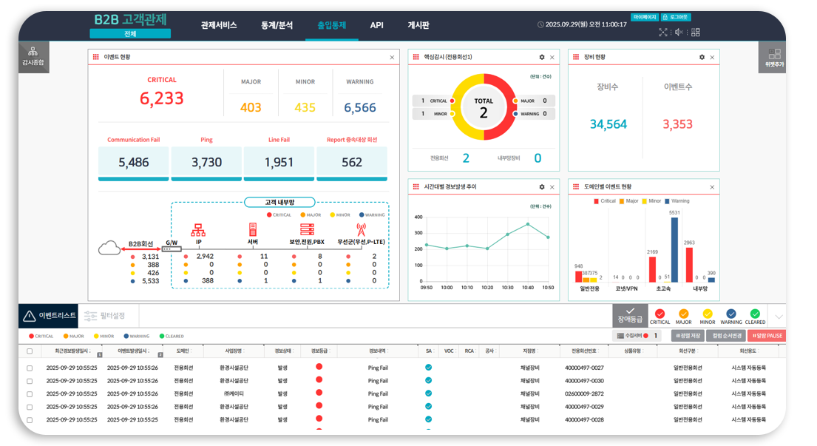Image resolution: width=817 pixels, height=446 pixels.
Task: Open settings gear of 핵심감시 widget
Action: [x=542, y=57]
